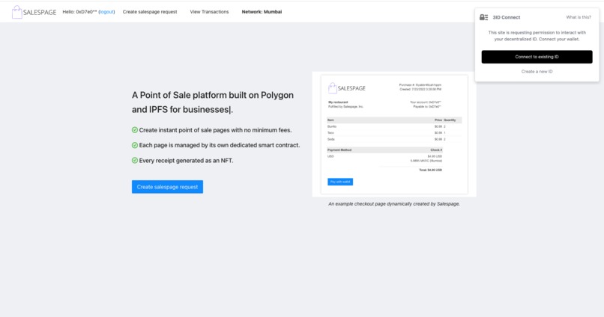Click Network: Mumbai label
This screenshot has height=317, width=604.
(262, 12)
